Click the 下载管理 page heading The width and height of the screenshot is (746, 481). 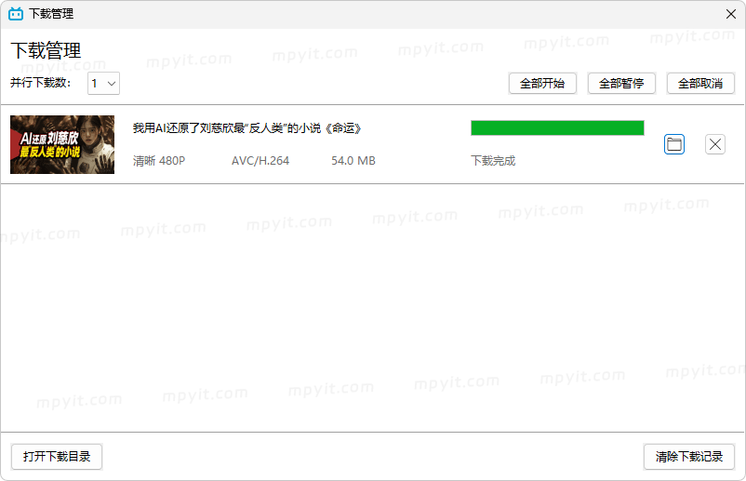pos(46,50)
